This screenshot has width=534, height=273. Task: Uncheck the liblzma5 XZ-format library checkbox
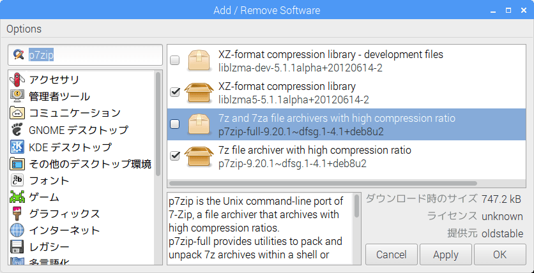(175, 92)
